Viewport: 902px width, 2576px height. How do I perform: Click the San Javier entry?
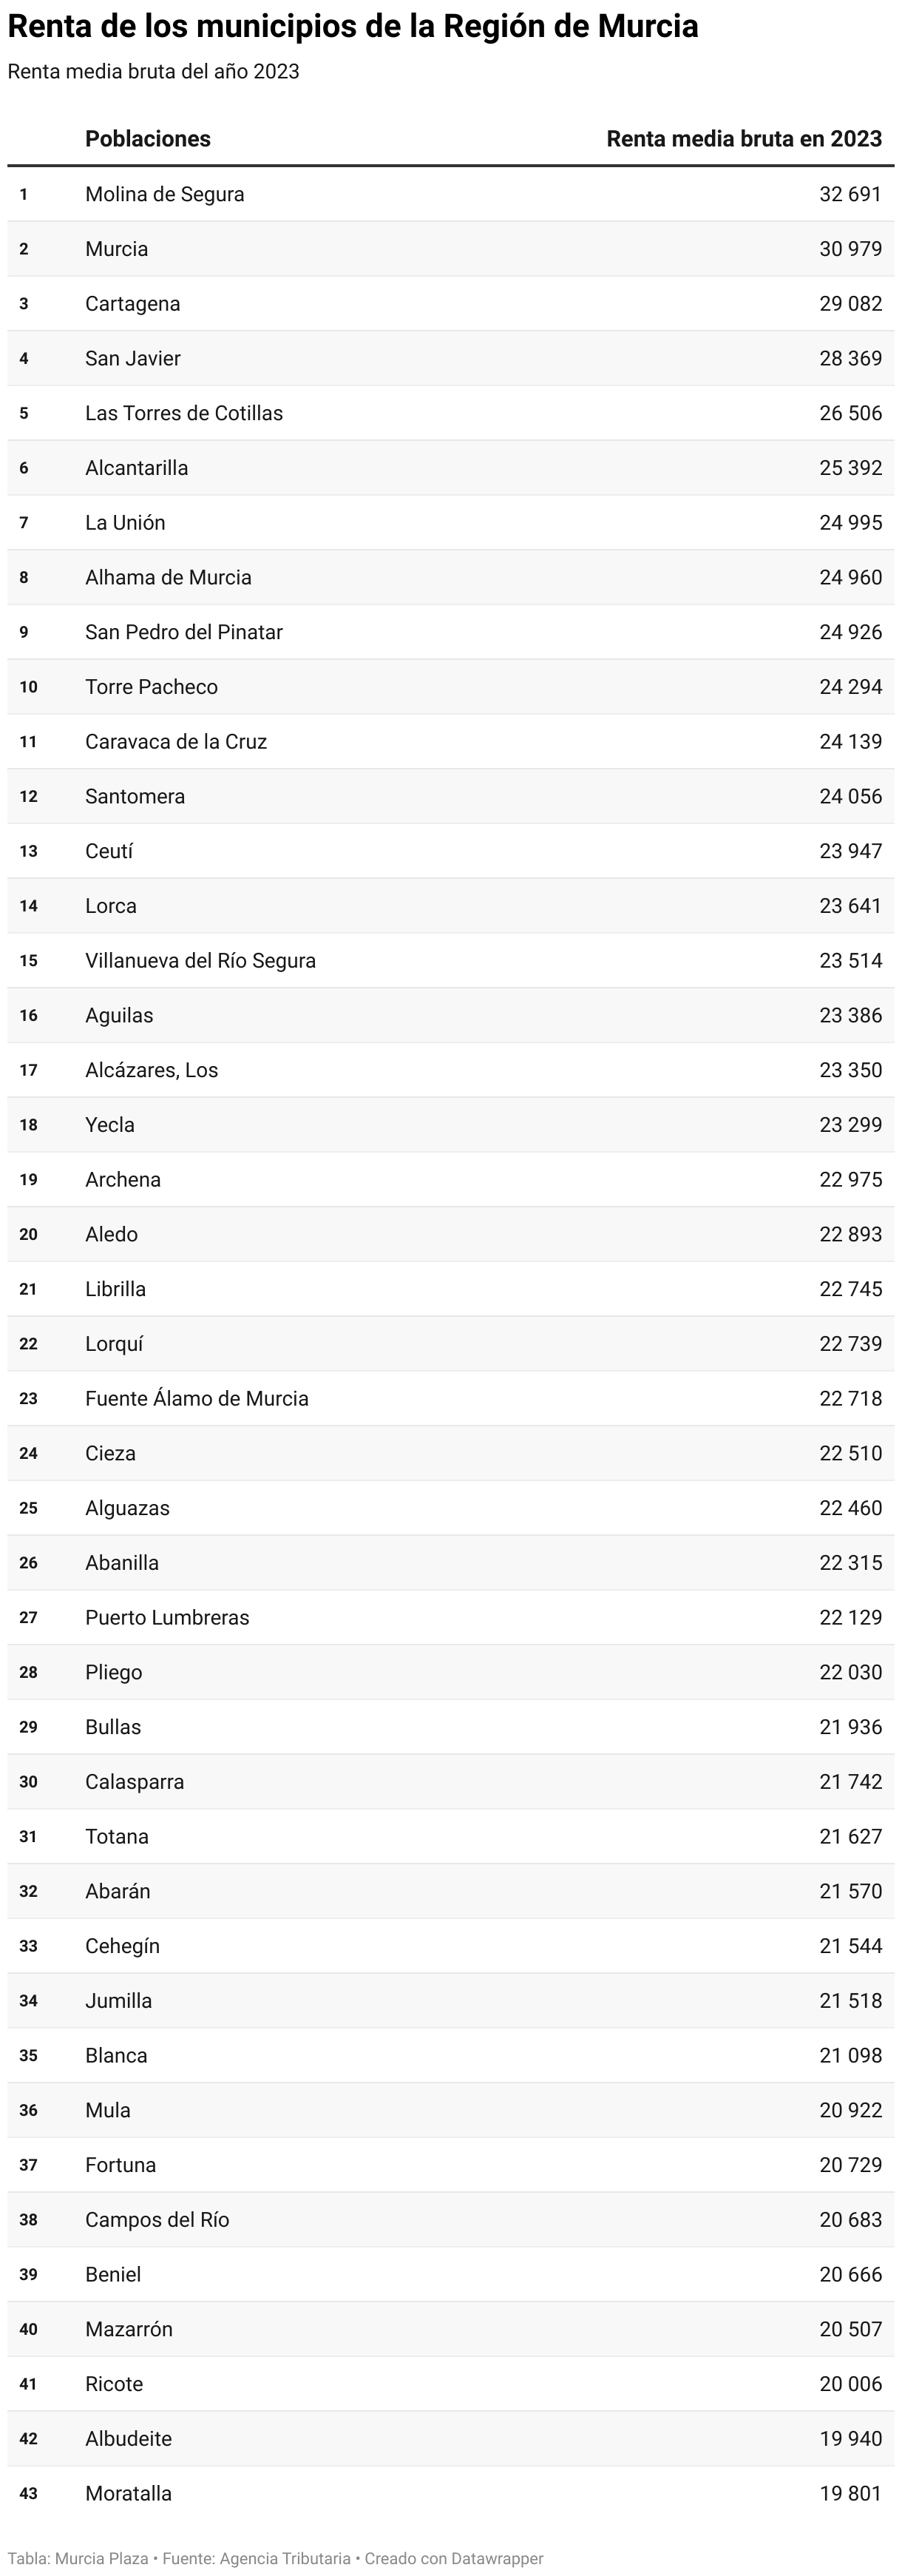pyautogui.click(x=133, y=358)
